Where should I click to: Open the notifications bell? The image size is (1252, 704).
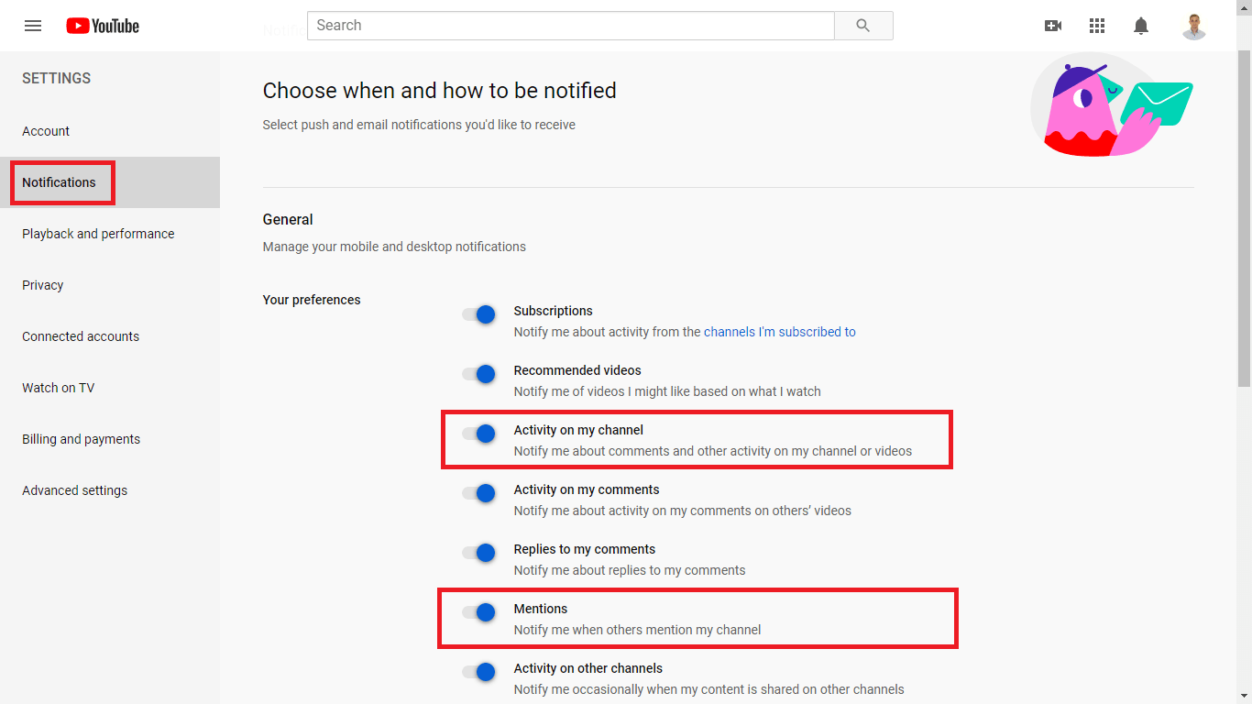[1141, 26]
